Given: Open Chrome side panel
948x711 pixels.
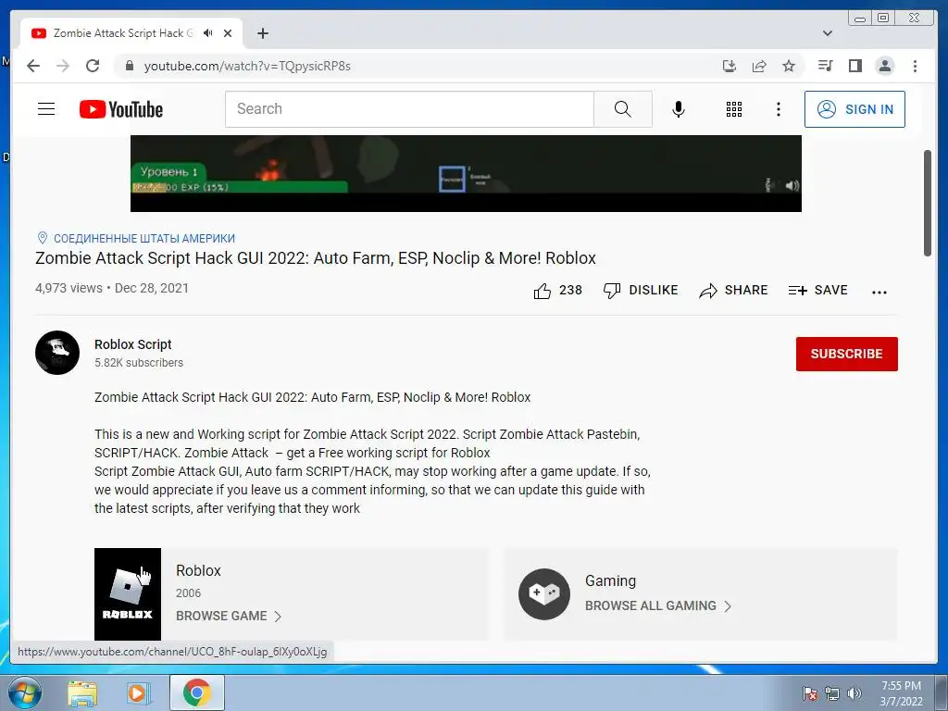Looking at the screenshot, I should tap(854, 66).
